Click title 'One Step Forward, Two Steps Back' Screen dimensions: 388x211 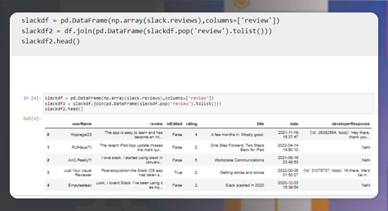tap(237, 147)
